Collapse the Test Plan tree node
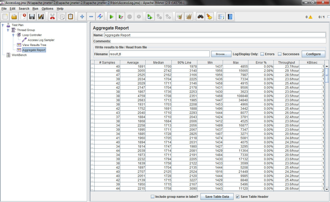This screenshot has width=330, height=202. pyautogui.click(x=3, y=25)
